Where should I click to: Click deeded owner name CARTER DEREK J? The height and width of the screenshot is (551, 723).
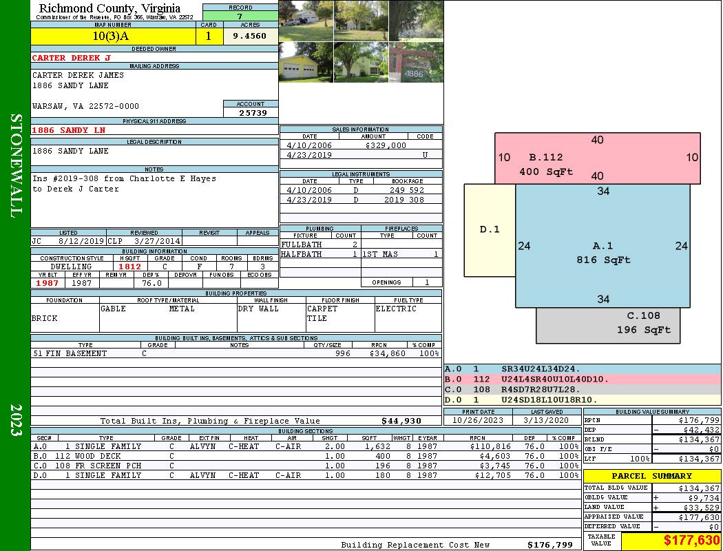pos(72,58)
